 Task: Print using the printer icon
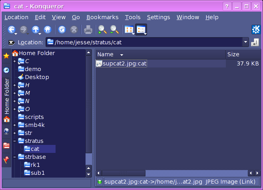88,30
